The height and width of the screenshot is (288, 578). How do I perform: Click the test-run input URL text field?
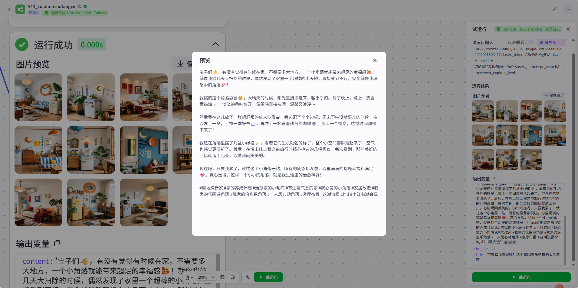pos(519,62)
